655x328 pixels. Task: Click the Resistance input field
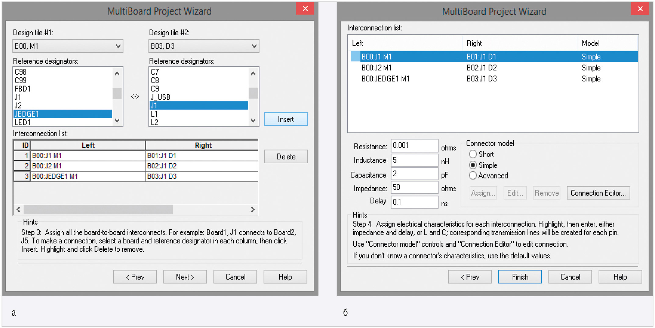click(414, 146)
